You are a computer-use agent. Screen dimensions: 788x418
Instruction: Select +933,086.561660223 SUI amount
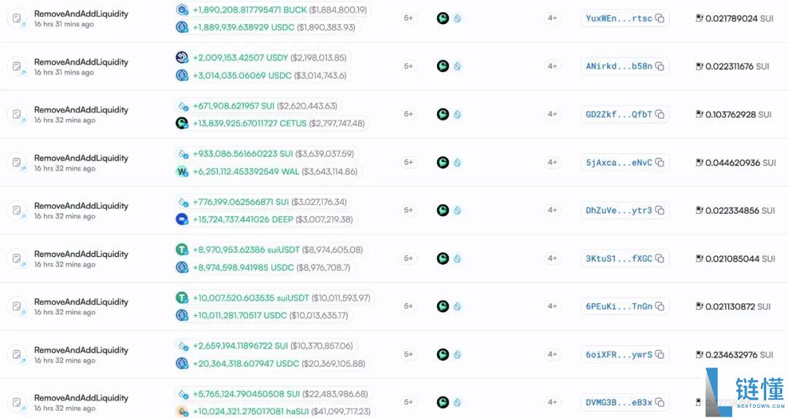(x=243, y=154)
